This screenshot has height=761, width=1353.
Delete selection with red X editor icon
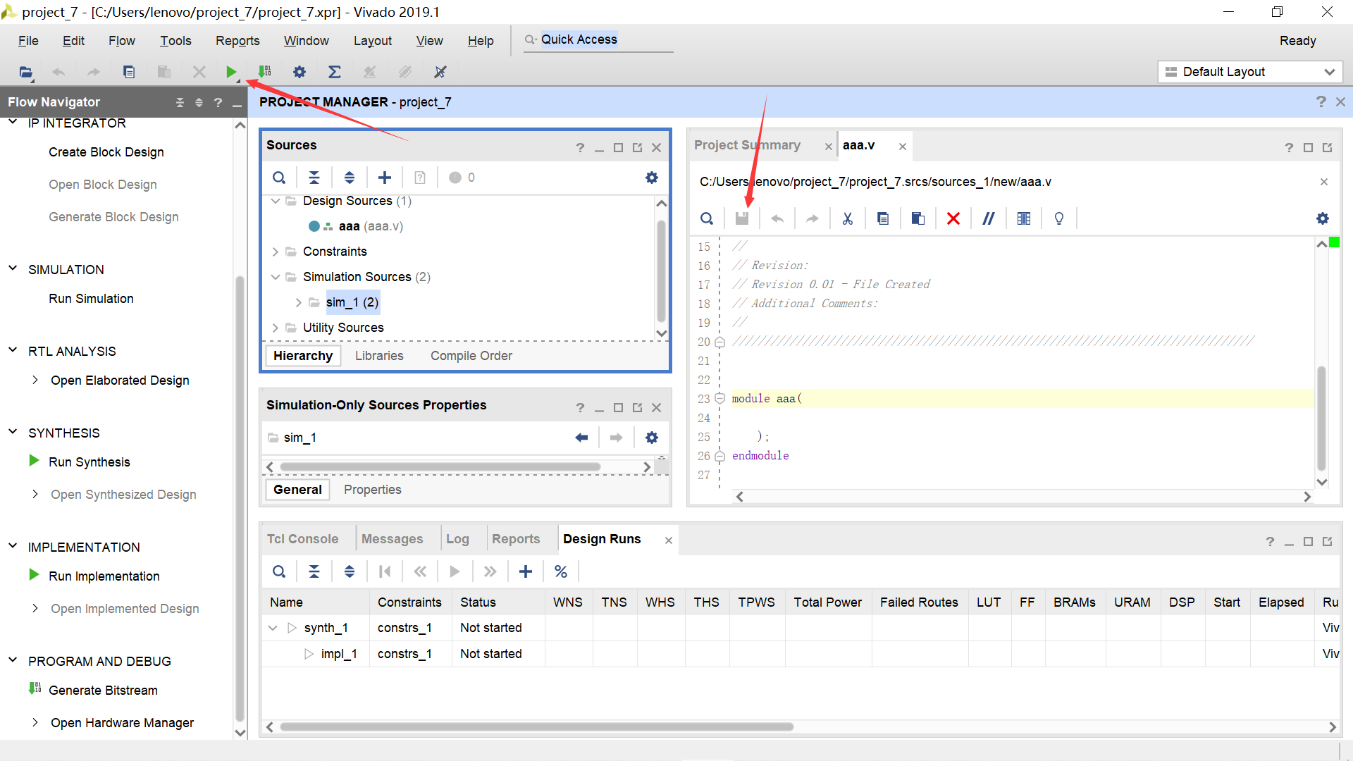(x=953, y=218)
